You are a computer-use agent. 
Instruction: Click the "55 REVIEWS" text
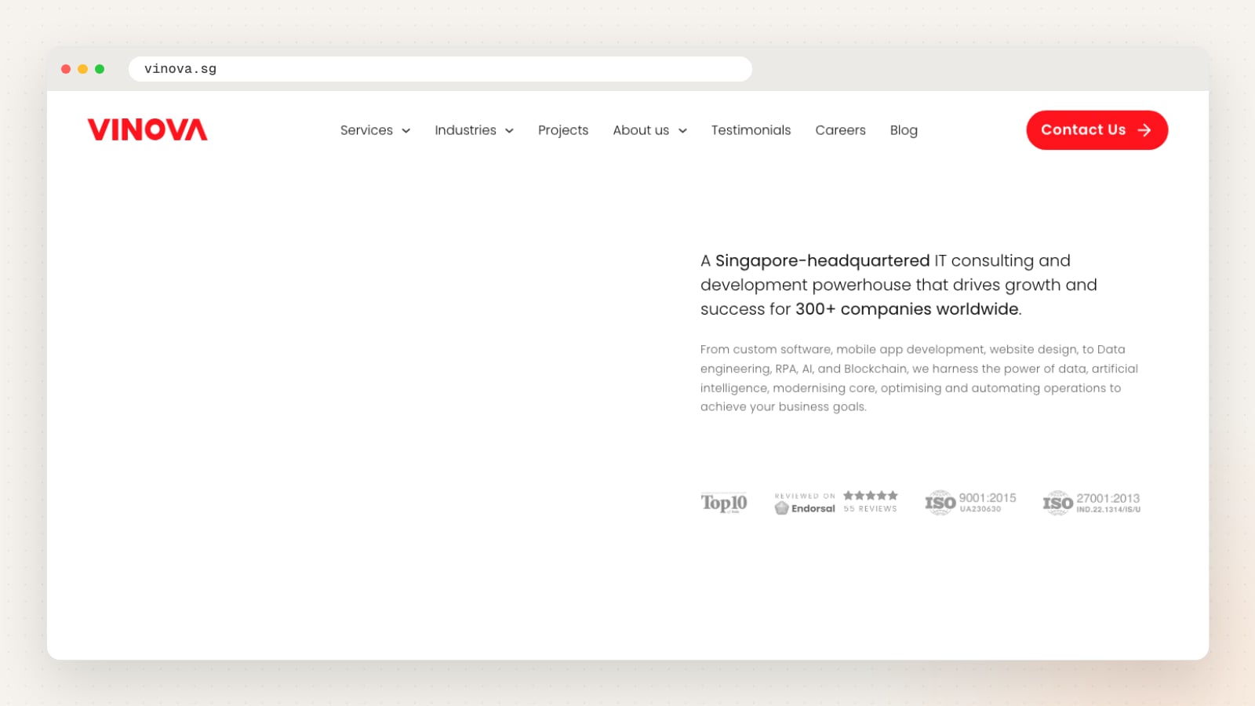870,509
